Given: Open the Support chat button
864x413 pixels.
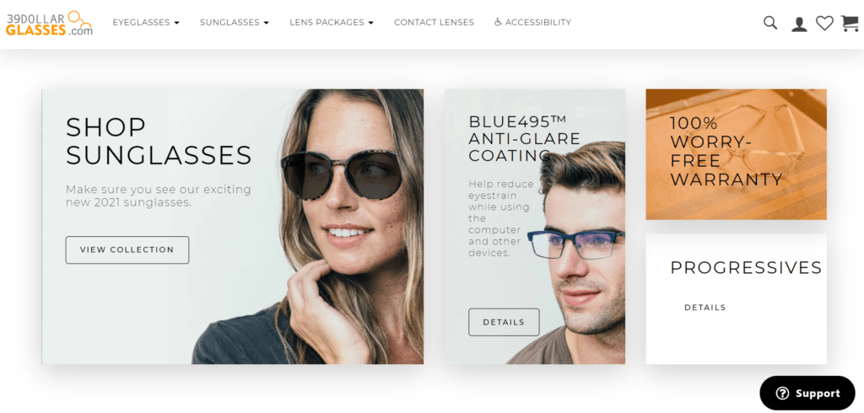Looking at the screenshot, I should coord(807,393).
